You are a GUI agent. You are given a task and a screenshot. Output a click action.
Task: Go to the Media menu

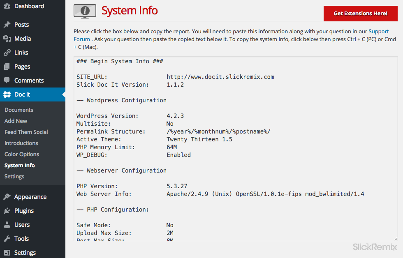coord(23,39)
